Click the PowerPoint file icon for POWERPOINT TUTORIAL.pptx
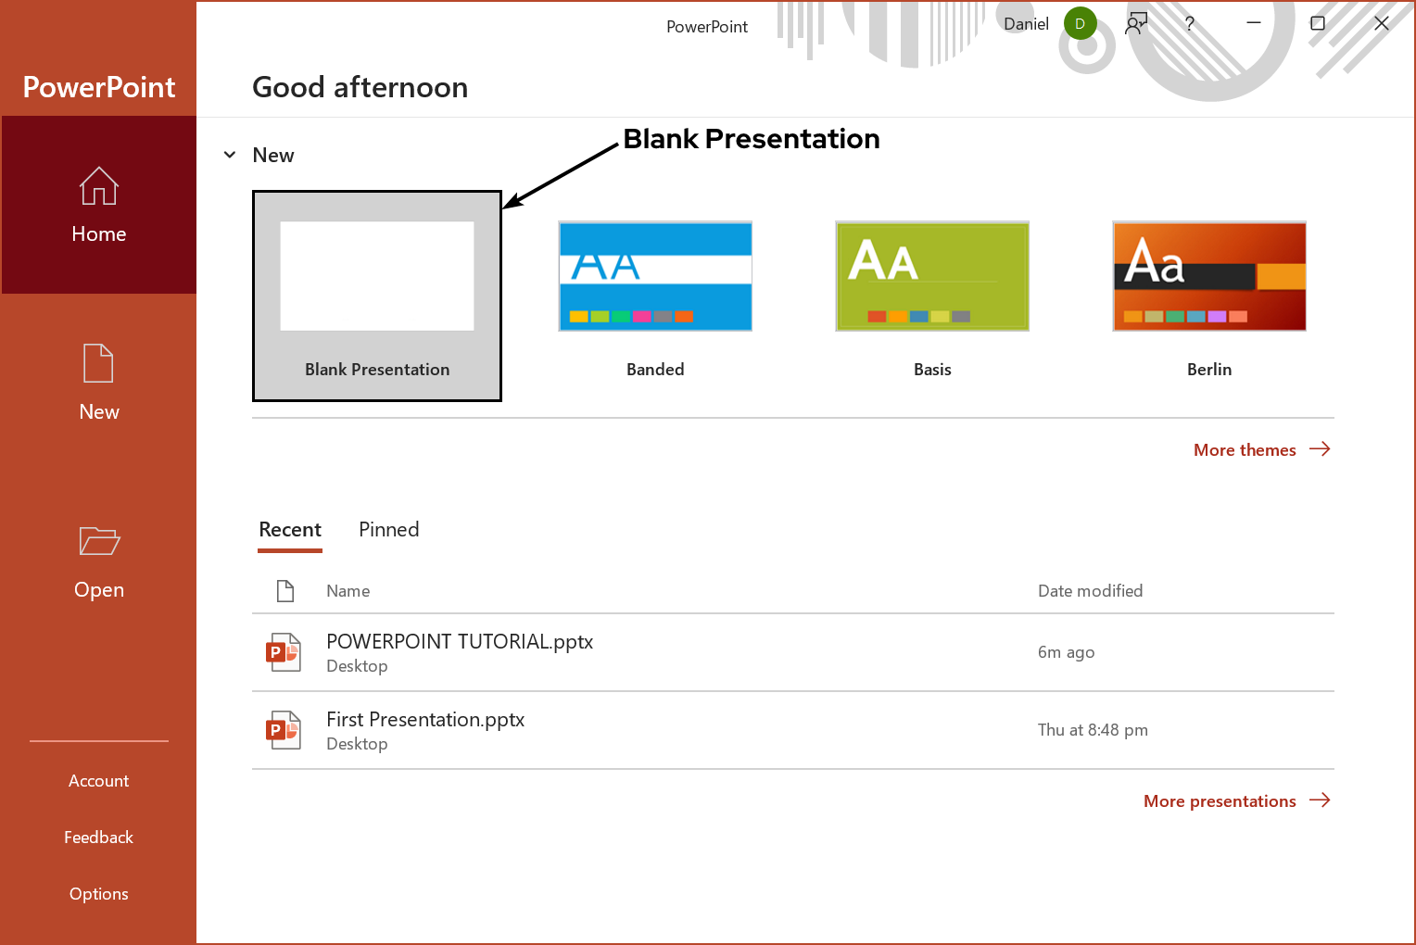Screen dimensions: 1416x945 284,652
